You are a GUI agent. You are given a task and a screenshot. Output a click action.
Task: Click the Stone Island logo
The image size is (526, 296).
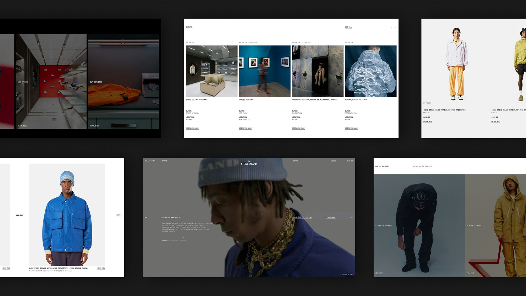249,163
